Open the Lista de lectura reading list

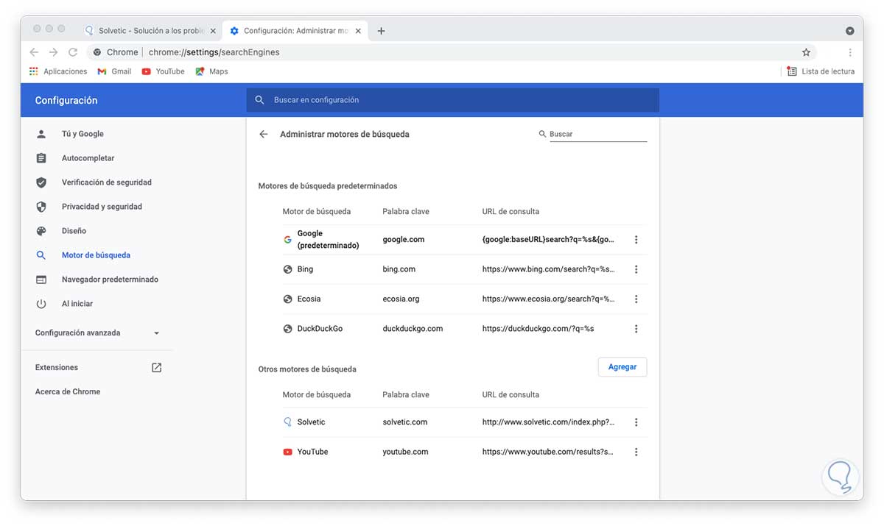click(x=821, y=71)
